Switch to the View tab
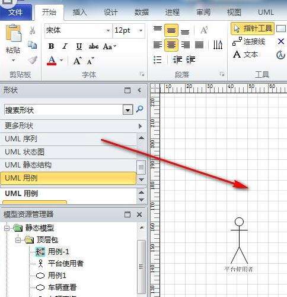 (234, 12)
